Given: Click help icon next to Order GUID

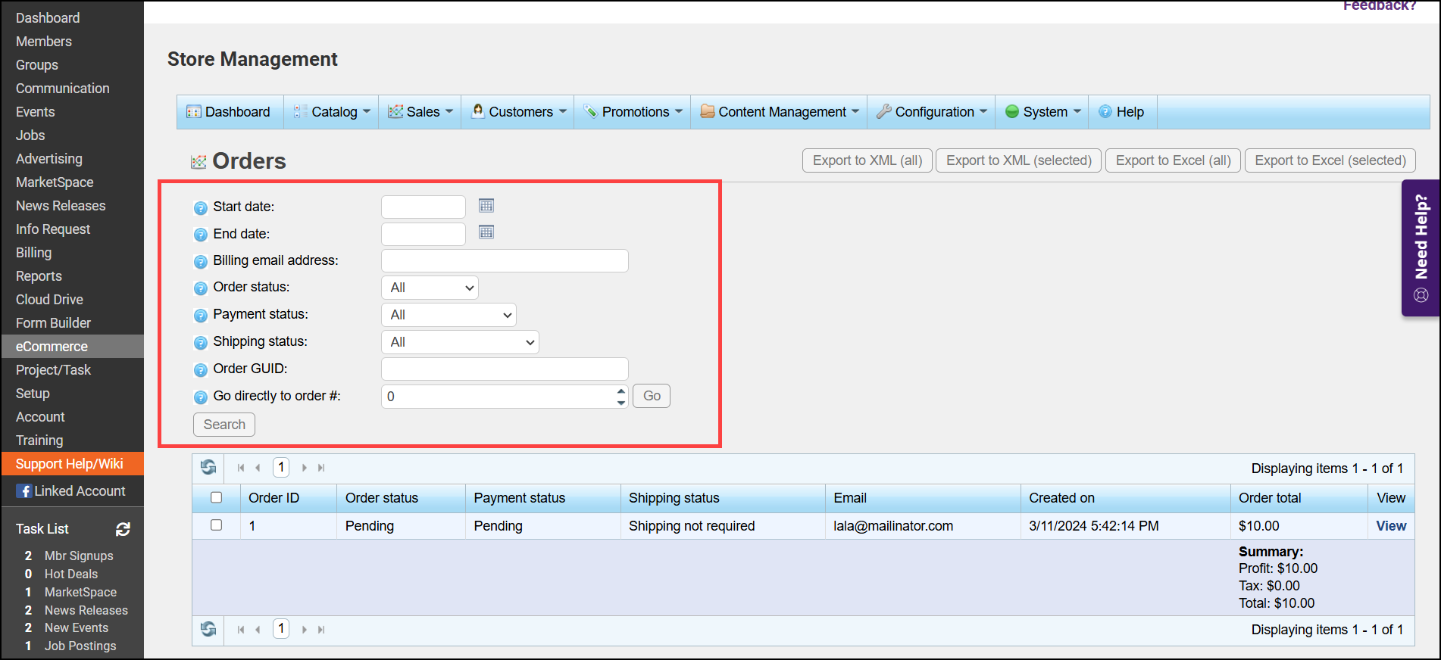Looking at the screenshot, I should pos(201,370).
